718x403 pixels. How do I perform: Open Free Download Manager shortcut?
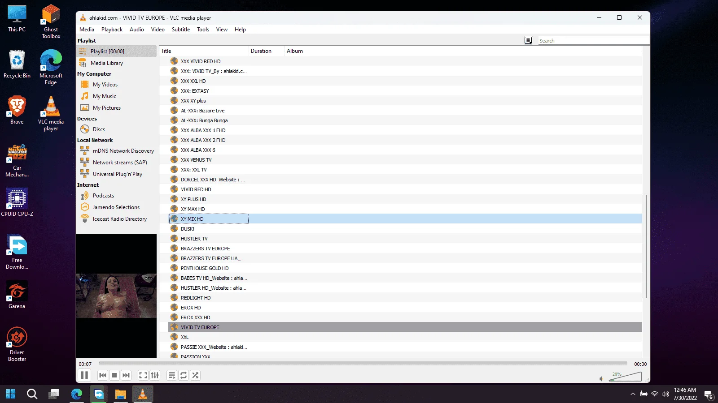[x=17, y=252]
